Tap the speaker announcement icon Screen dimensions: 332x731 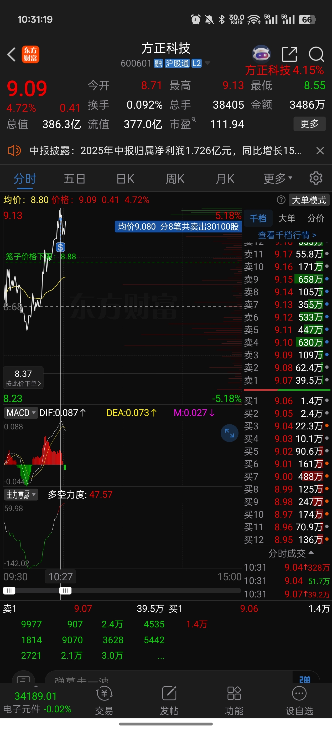[x=14, y=150]
